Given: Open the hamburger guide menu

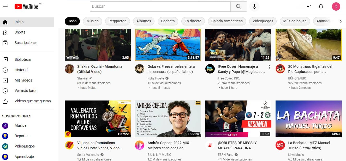Looking at the screenshot, I should pyautogui.click(x=5, y=6).
